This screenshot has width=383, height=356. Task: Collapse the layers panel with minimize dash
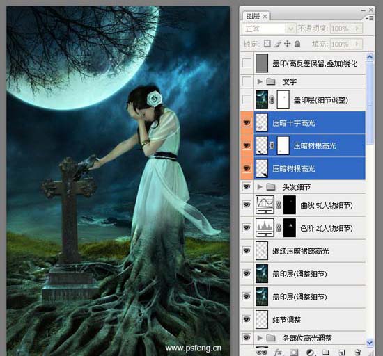pos(364,10)
